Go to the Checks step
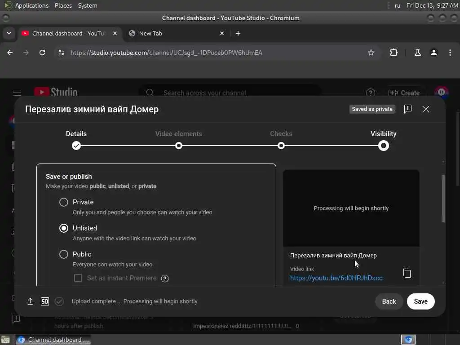The width and height of the screenshot is (460, 345). (281, 134)
